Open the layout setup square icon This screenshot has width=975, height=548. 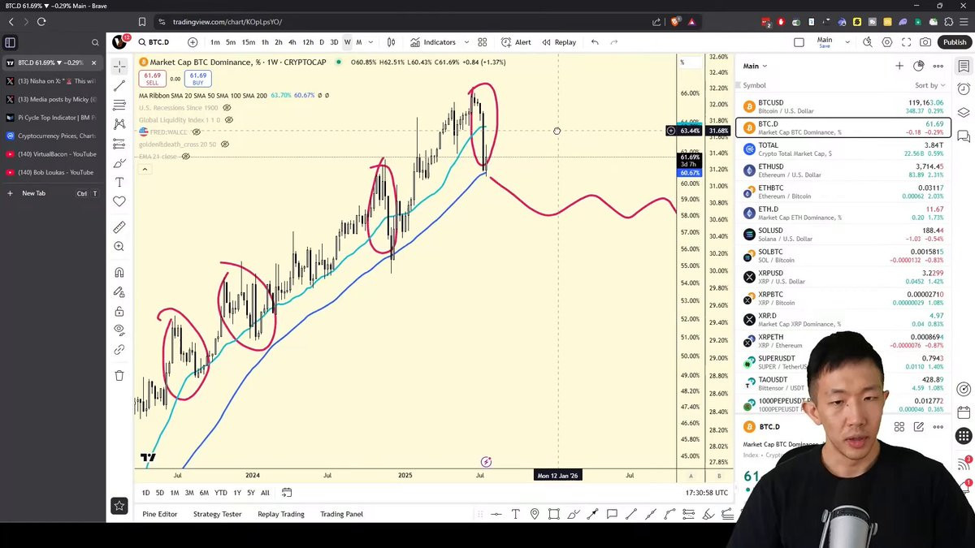799,42
